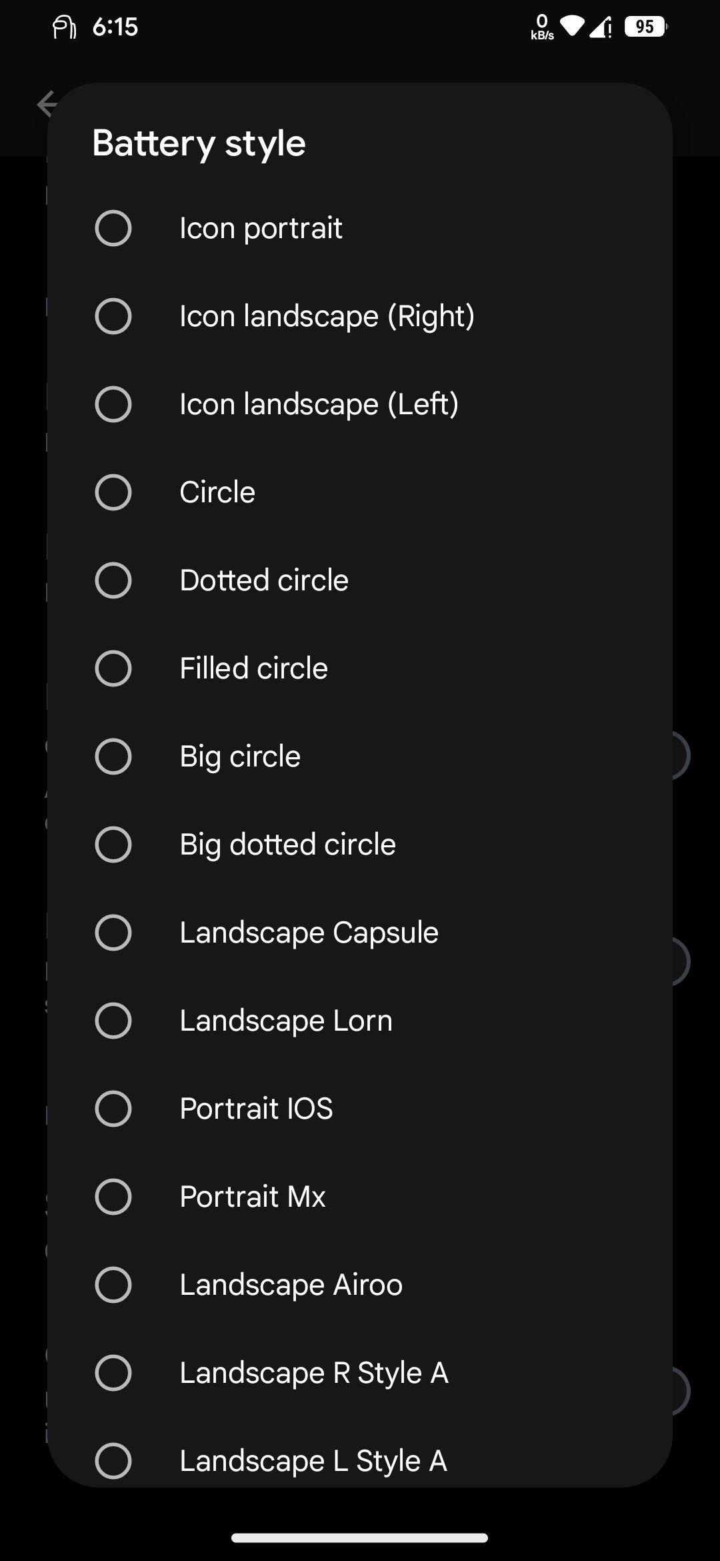The image size is (720, 1561).
Task: Pick the Dotted circle style
Action: coord(359,580)
